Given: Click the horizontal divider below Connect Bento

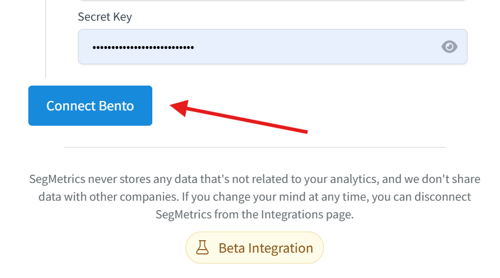Looking at the screenshot, I should (x=254, y=147).
